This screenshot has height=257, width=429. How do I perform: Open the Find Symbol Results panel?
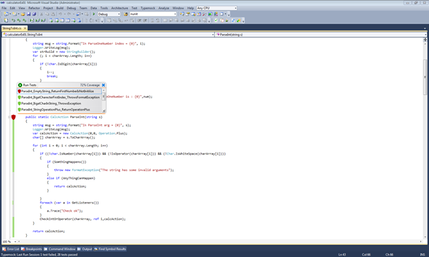click(110, 249)
